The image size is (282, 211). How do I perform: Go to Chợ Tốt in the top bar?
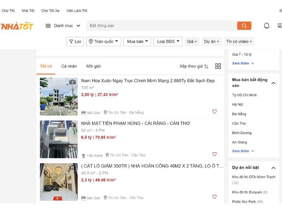pos(8,11)
